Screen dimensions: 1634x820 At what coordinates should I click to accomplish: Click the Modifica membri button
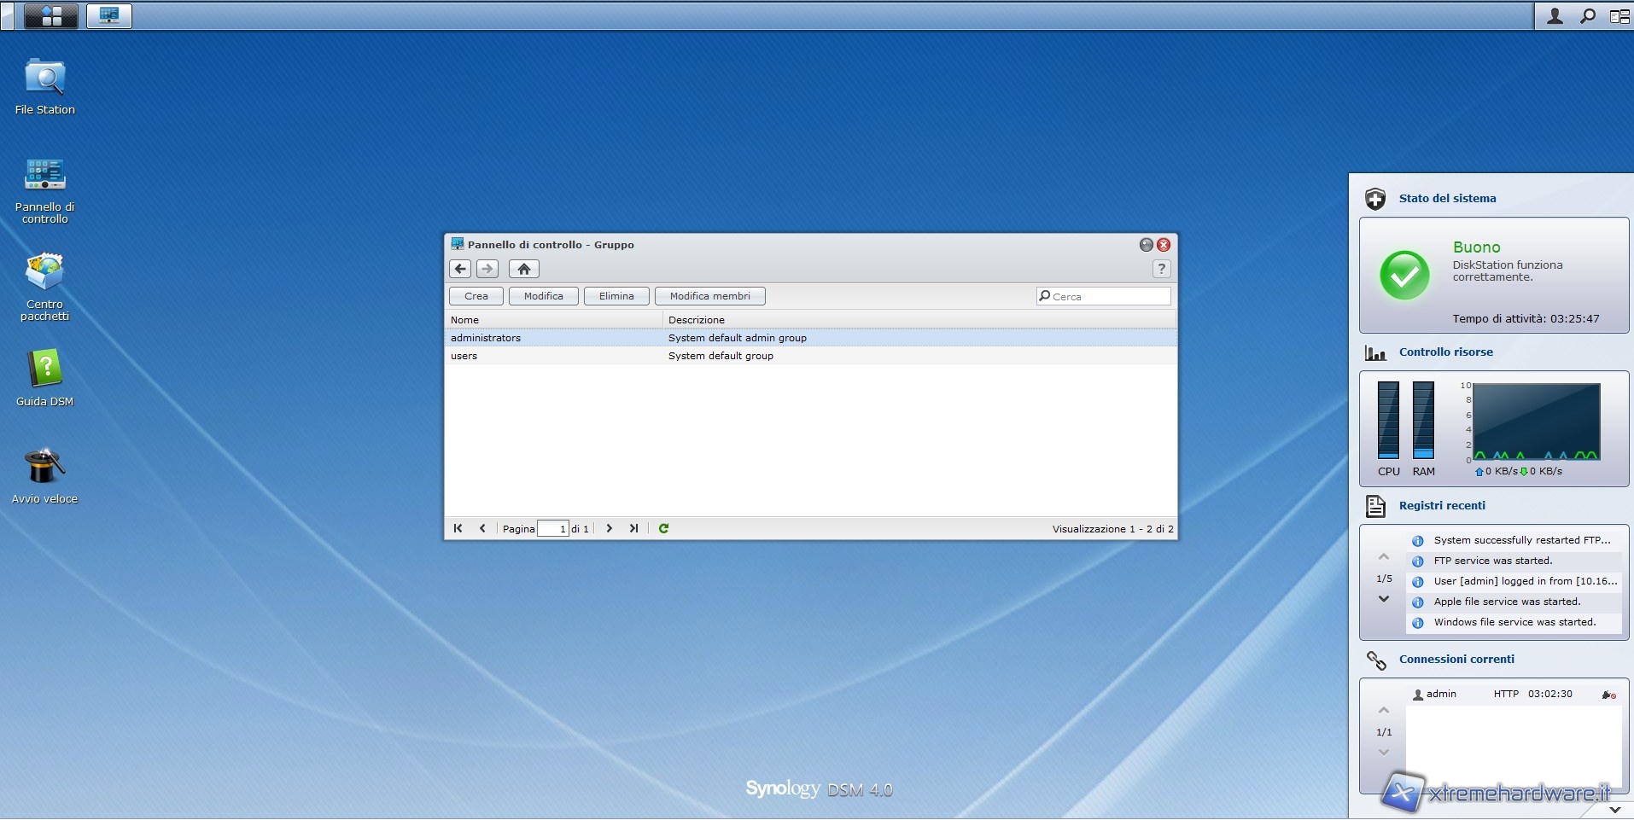(x=709, y=296)
